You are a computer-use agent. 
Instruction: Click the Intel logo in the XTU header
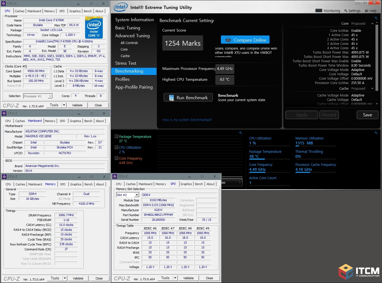tap(120, 7)
